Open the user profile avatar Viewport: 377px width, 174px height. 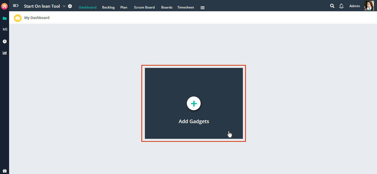click(x=369, y=6)
